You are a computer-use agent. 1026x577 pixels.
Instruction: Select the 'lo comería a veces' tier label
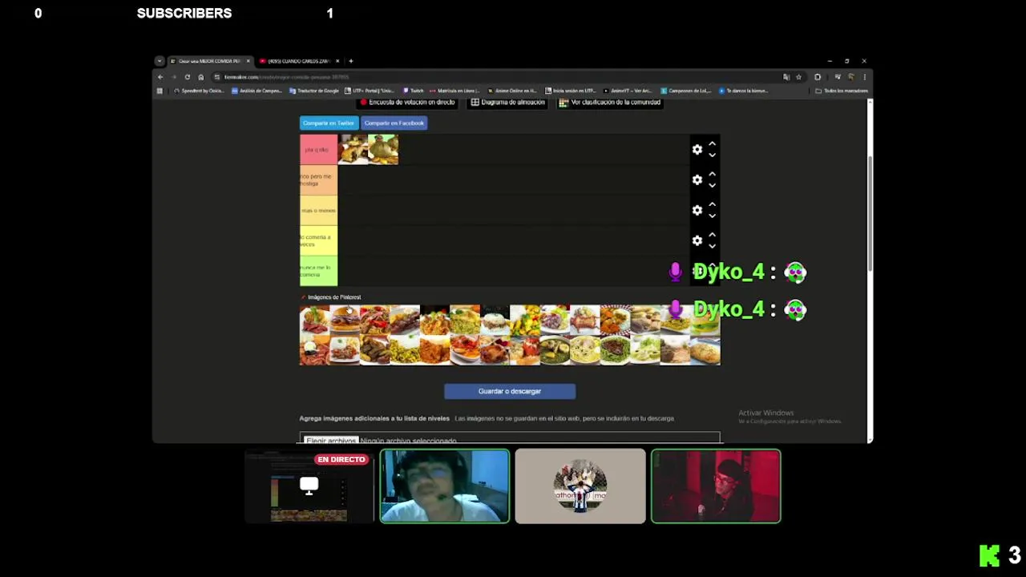[318, 240]
